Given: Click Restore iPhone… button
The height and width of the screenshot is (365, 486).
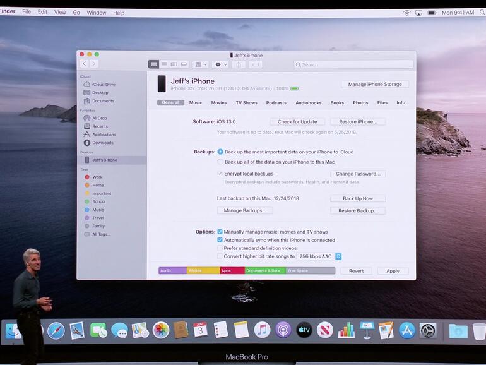Looking at the screenshot, I should click(358, 122).
